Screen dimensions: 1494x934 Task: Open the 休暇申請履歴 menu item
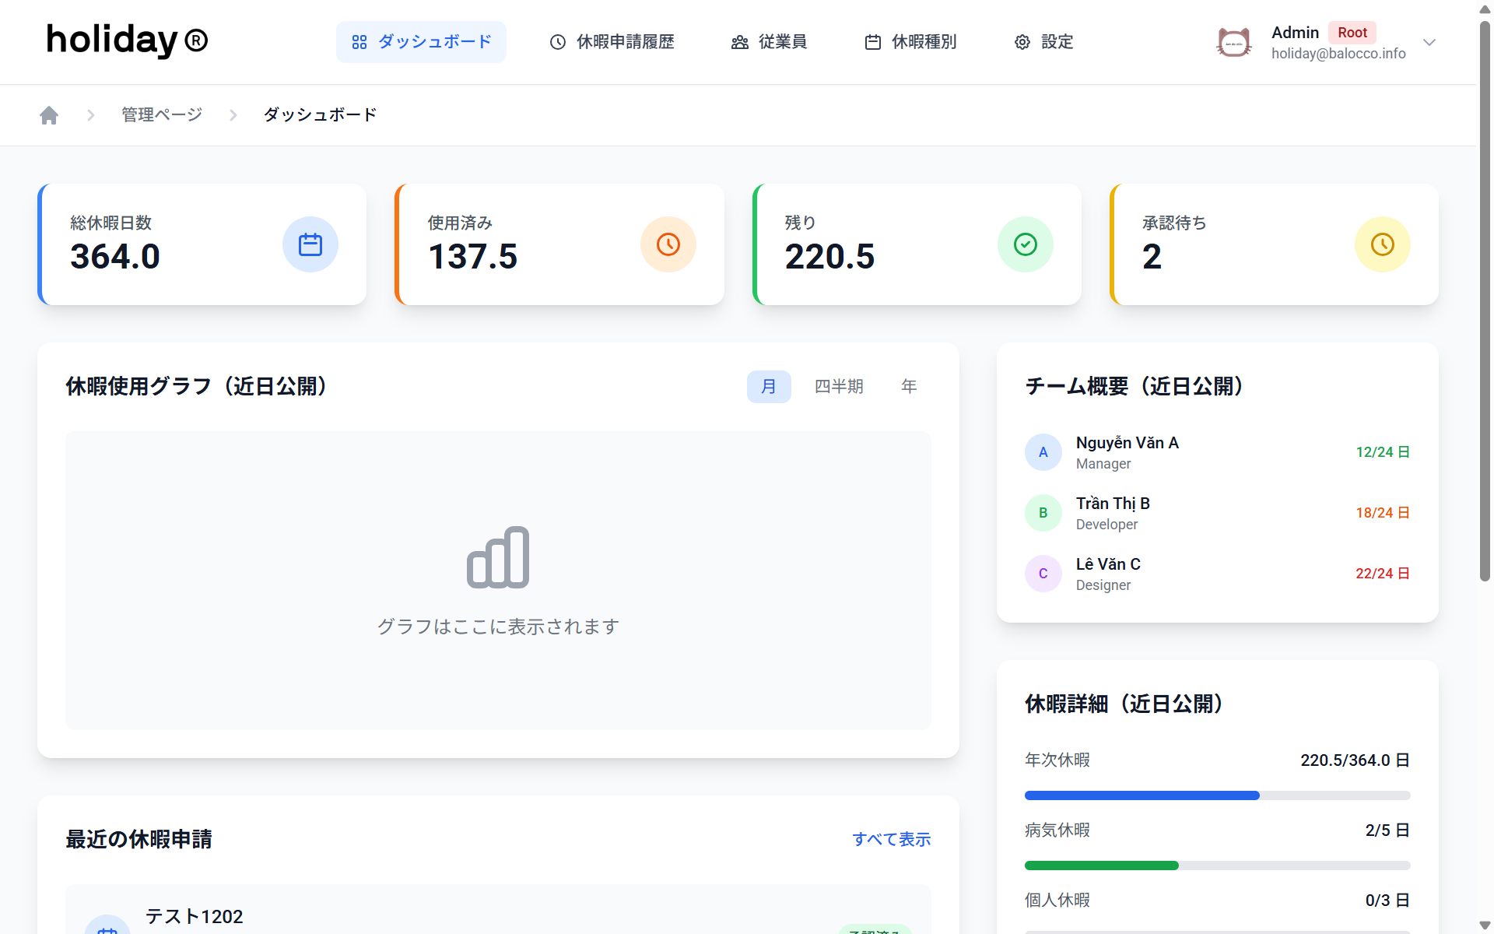point(612,42)
